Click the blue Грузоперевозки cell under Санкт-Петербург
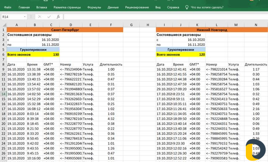 click(33, 50)
